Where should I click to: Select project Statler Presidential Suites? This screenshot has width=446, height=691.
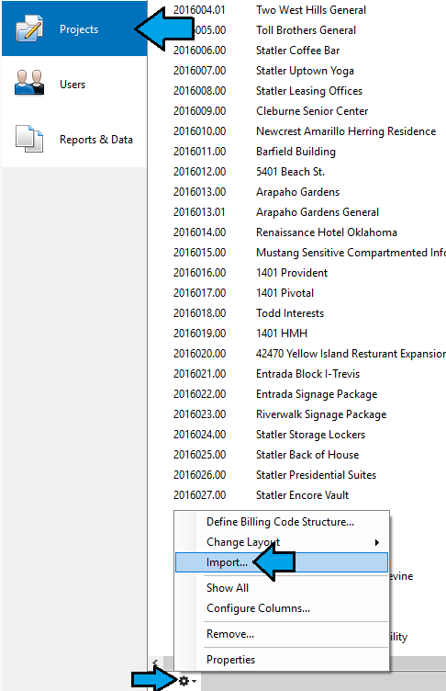click(316, 475)
